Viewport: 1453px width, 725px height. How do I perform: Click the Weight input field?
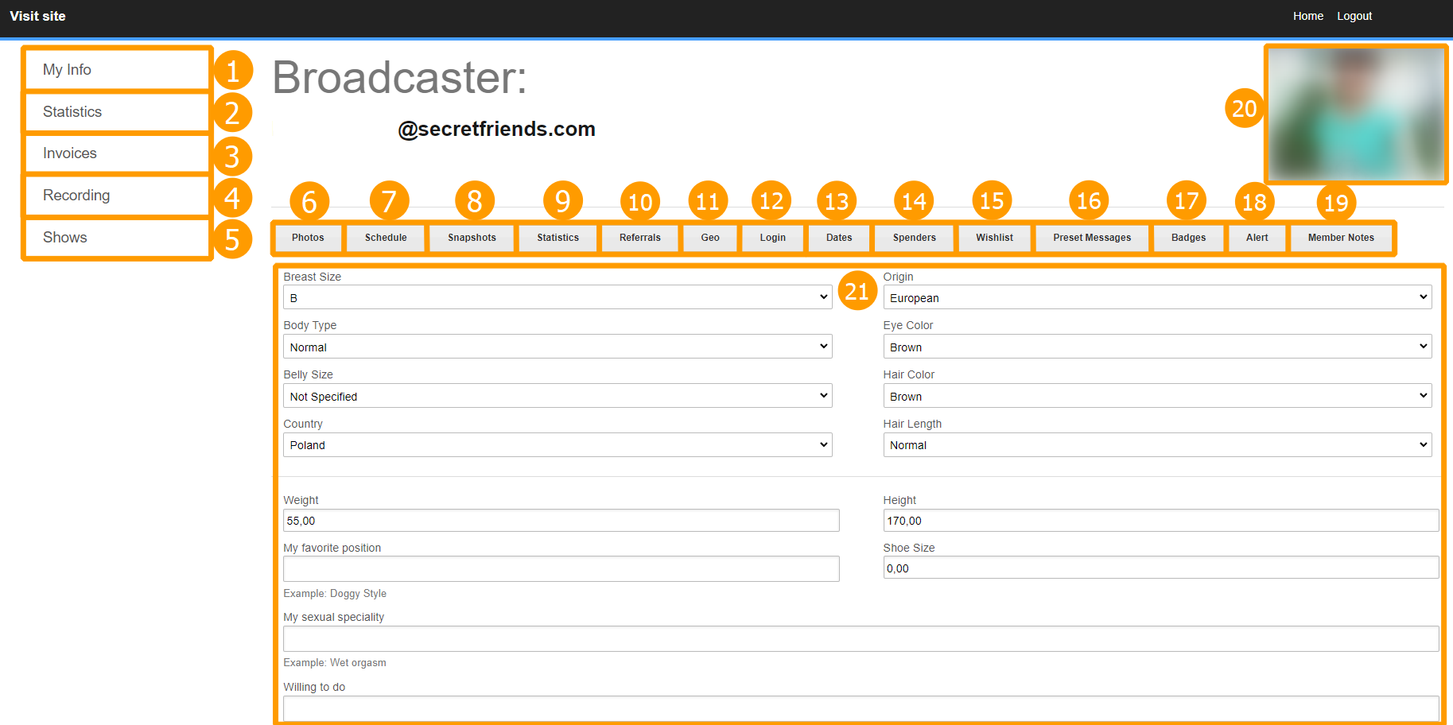561,521
